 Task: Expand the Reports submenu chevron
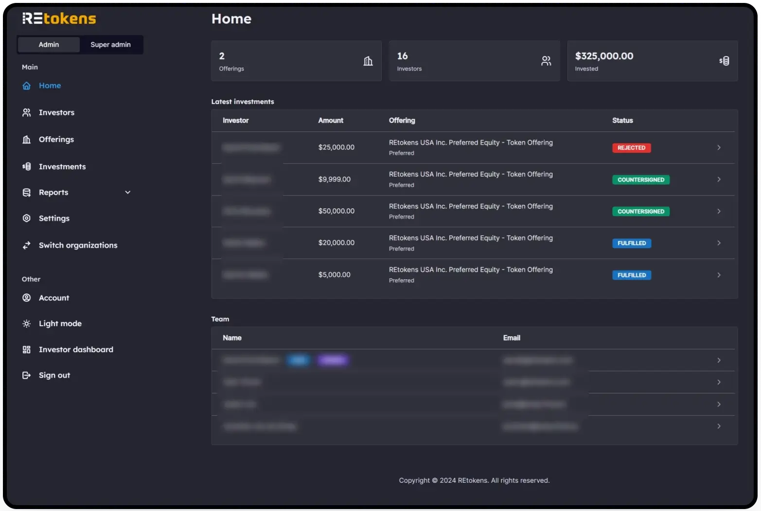pos(128,192)
